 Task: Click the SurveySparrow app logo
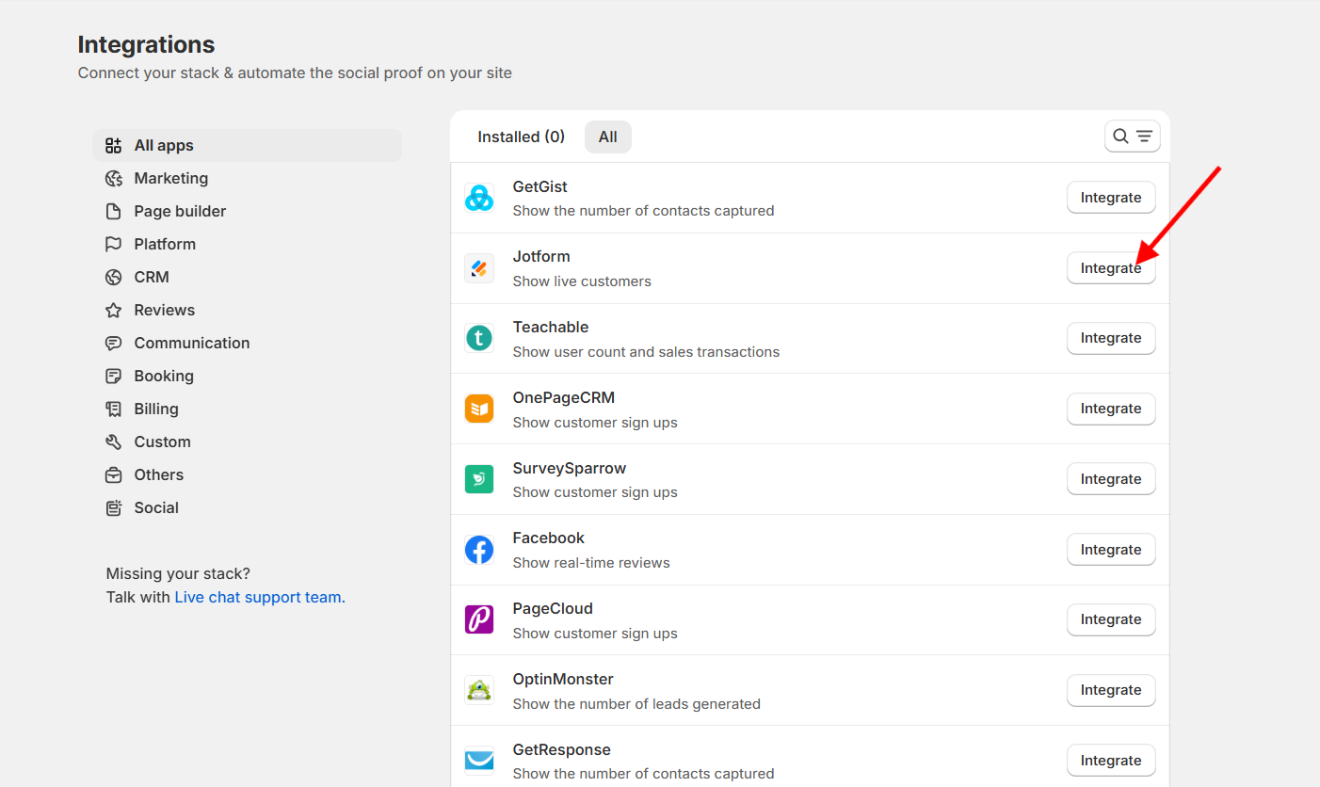pos(479,479)
